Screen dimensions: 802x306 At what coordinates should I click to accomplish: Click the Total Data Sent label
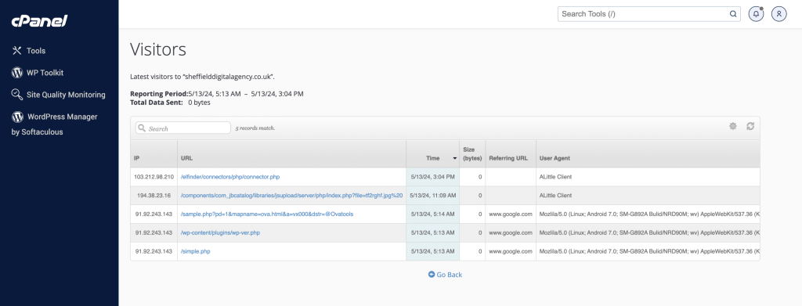coord(157,103)
